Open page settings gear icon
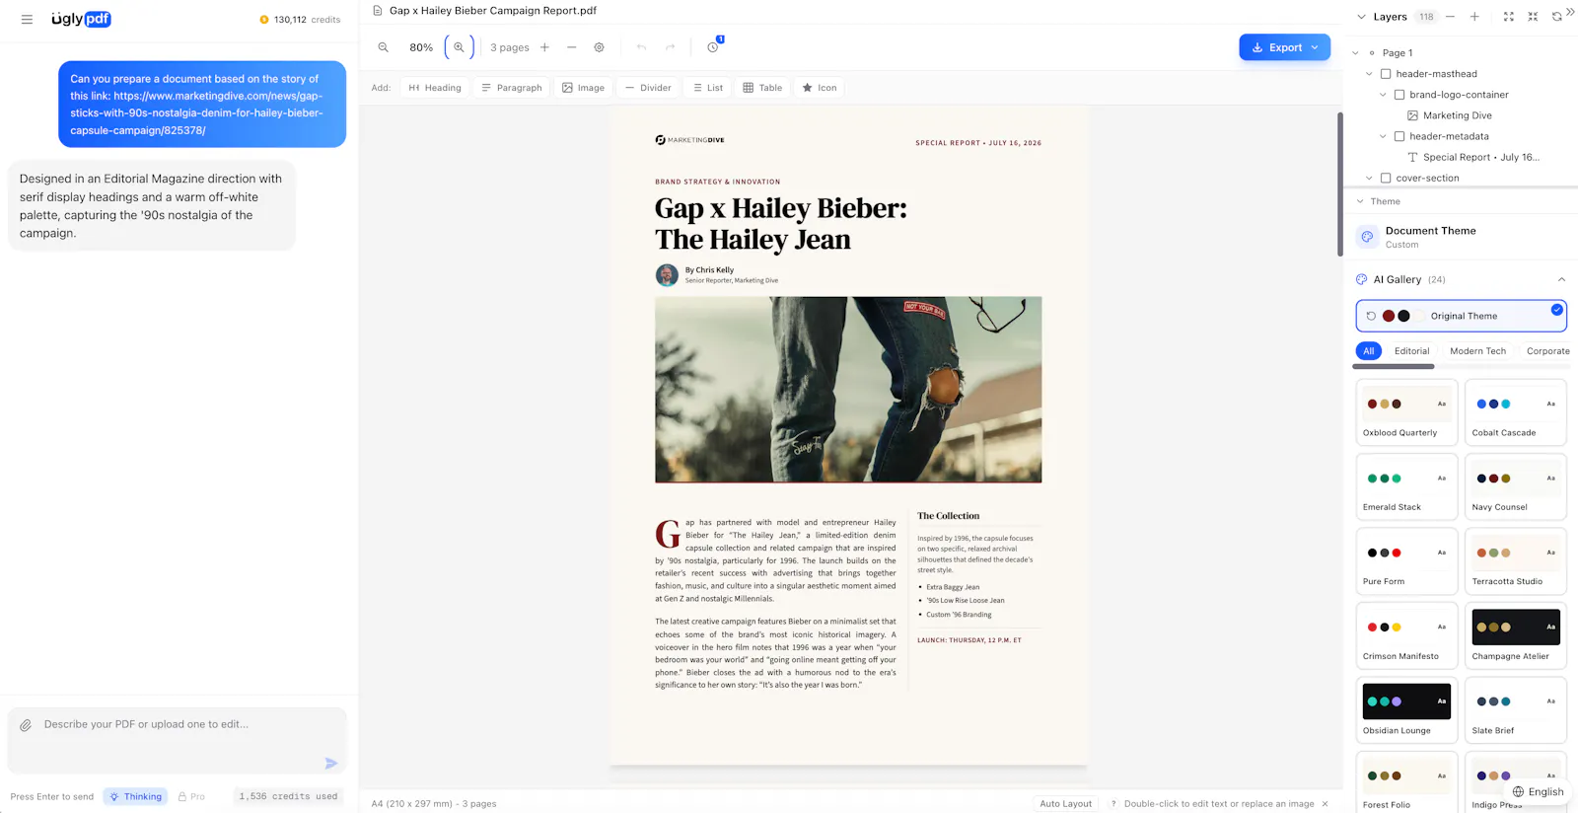Viewport: 1578px width, 813px height. coord(599,47)
